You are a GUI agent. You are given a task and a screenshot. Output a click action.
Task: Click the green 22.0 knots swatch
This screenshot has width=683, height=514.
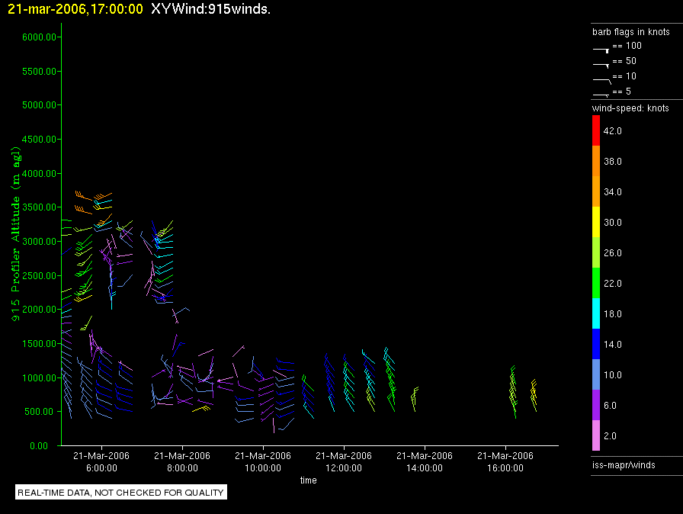point(596,283)
